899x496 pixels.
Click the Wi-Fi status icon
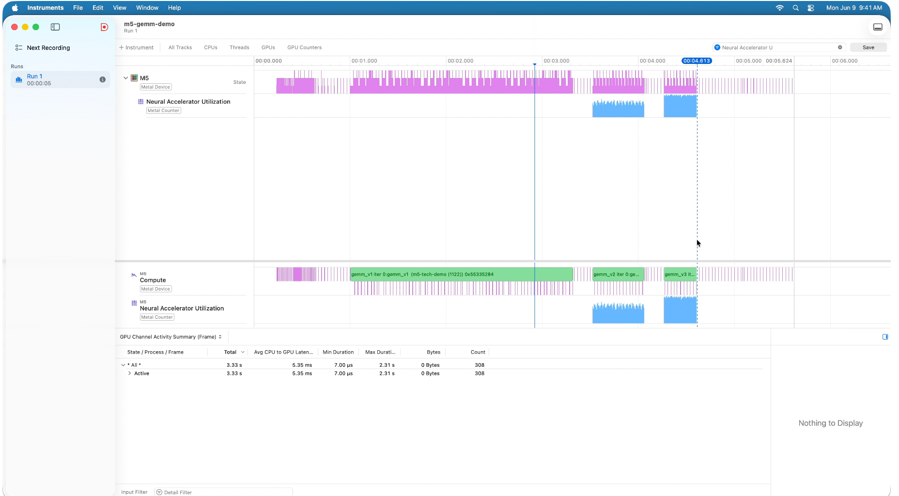point(779,8)
